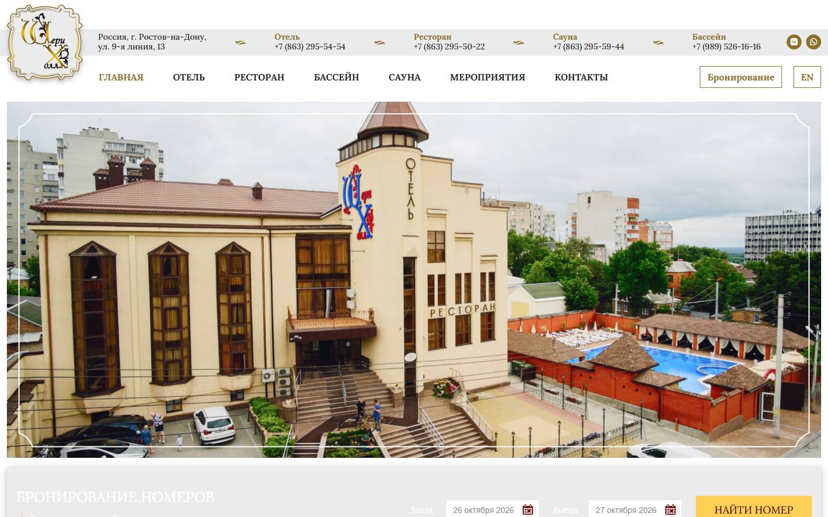
Task: Click check-out date field 27 октября 2026
Action: point(635,510)
